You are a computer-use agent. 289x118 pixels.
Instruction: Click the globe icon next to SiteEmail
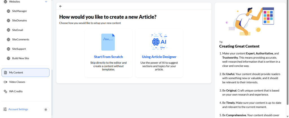pos(8,30)
